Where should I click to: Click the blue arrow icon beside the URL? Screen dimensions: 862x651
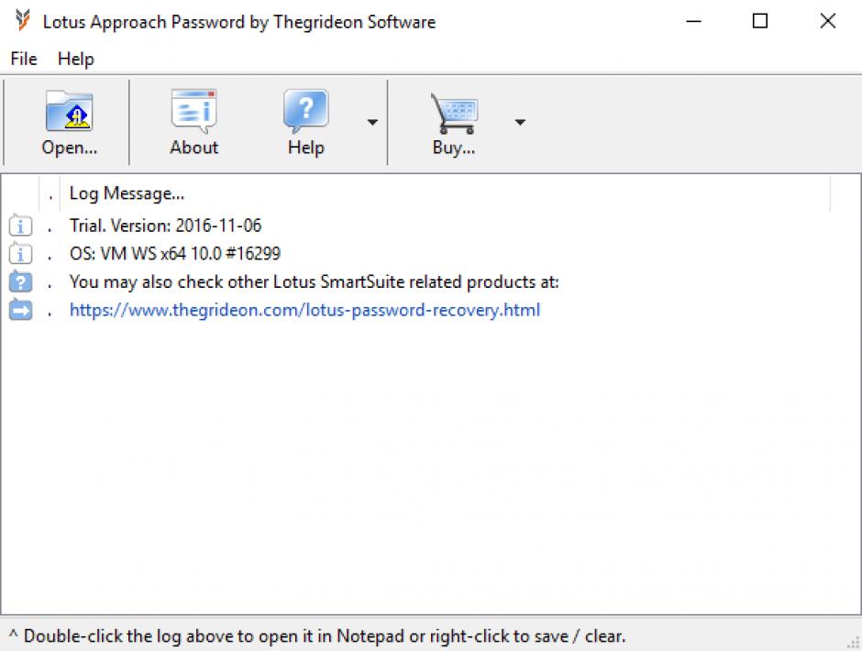pos(20,310)
